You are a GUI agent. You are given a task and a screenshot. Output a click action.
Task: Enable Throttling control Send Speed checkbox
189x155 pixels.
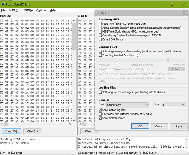100,55
